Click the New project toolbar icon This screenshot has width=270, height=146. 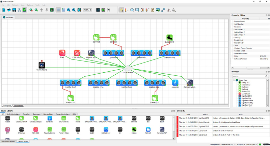click(x=4, y=10)
